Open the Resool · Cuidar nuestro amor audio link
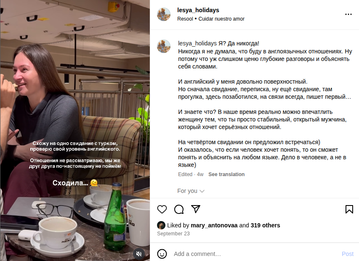 [211, 19]
